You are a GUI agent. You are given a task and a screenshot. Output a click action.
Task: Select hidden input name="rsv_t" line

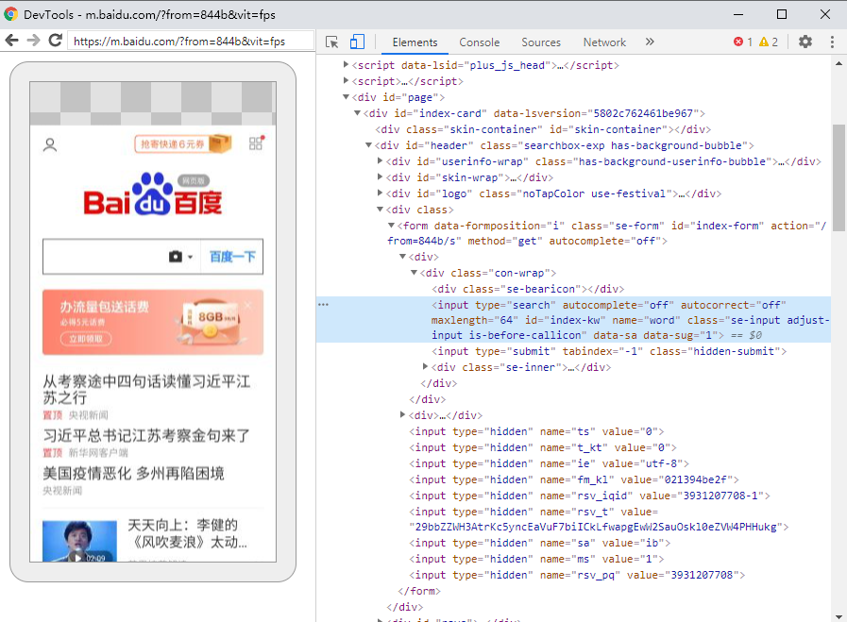599,519
